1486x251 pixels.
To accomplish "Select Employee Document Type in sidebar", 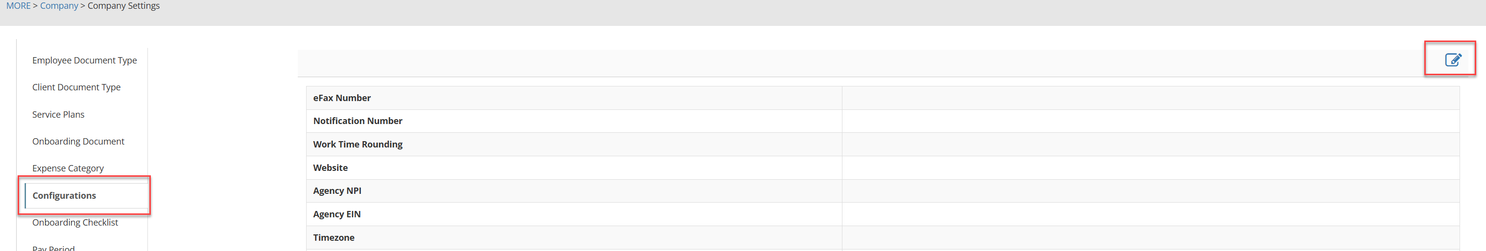I will [84, 61].
